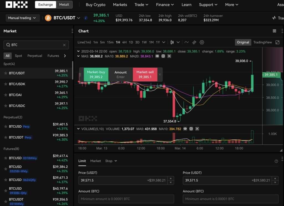284x206 pixels.
Task: Click the BTC/USDT info icon
Action: tap(86, 18)
